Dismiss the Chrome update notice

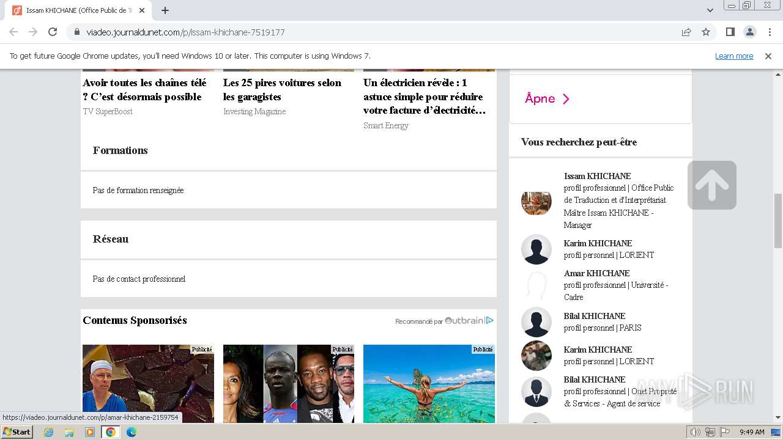click(x=768, y=56)
